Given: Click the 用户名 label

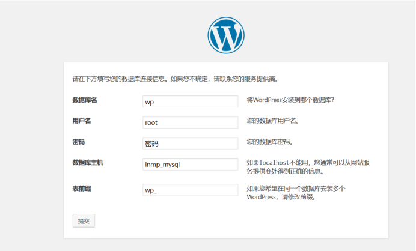Looking at the screenshot, I should click(x=82, y=121).
